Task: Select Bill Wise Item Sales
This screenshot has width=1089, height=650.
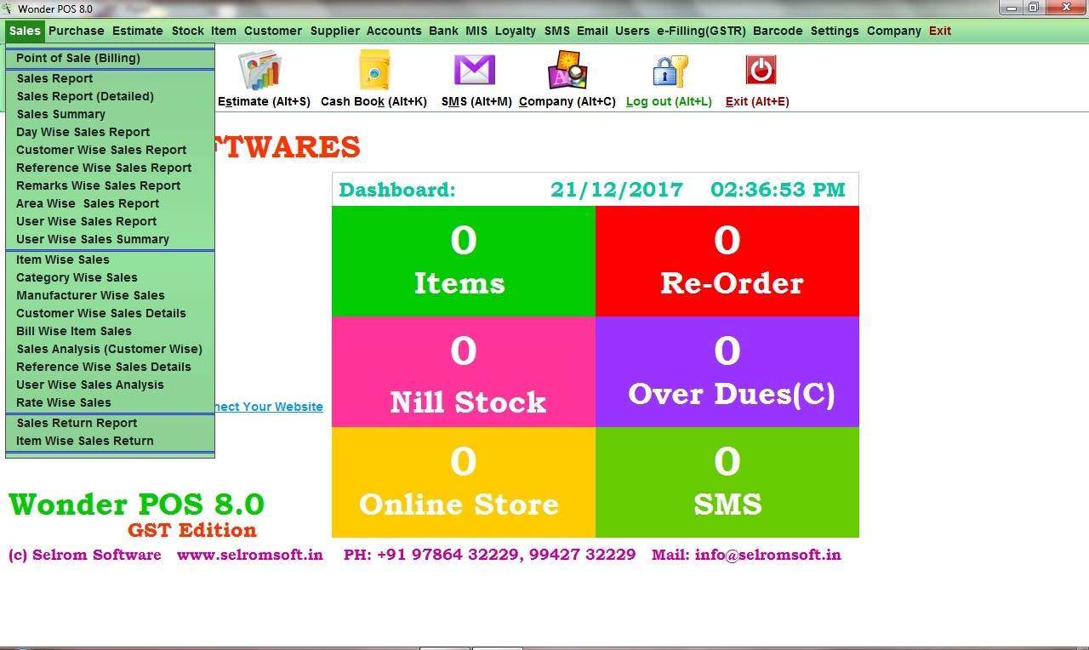Action: point(111,331)
